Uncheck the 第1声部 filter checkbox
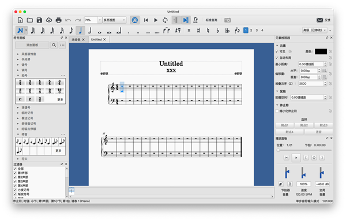Viewport: 346px width, 220px height. coord(15,173)
